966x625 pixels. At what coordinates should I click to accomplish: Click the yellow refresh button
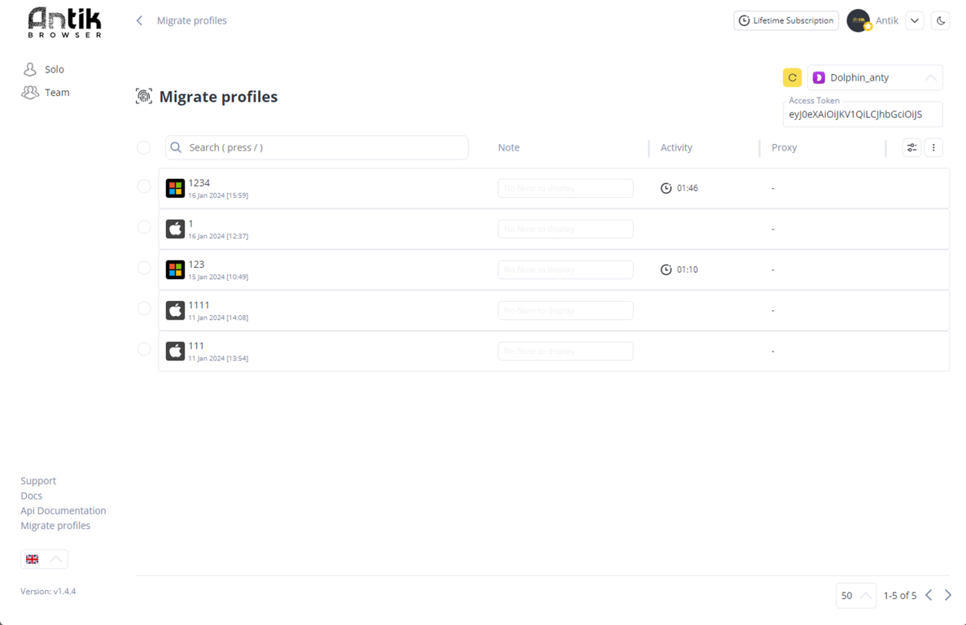tap(793, 77)
